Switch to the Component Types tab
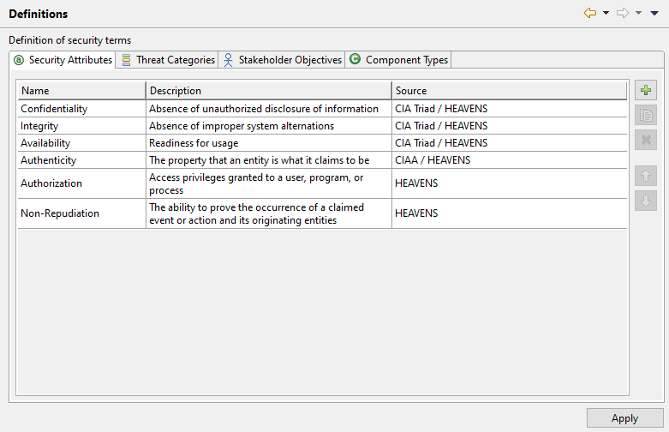 tap(398, 60)
